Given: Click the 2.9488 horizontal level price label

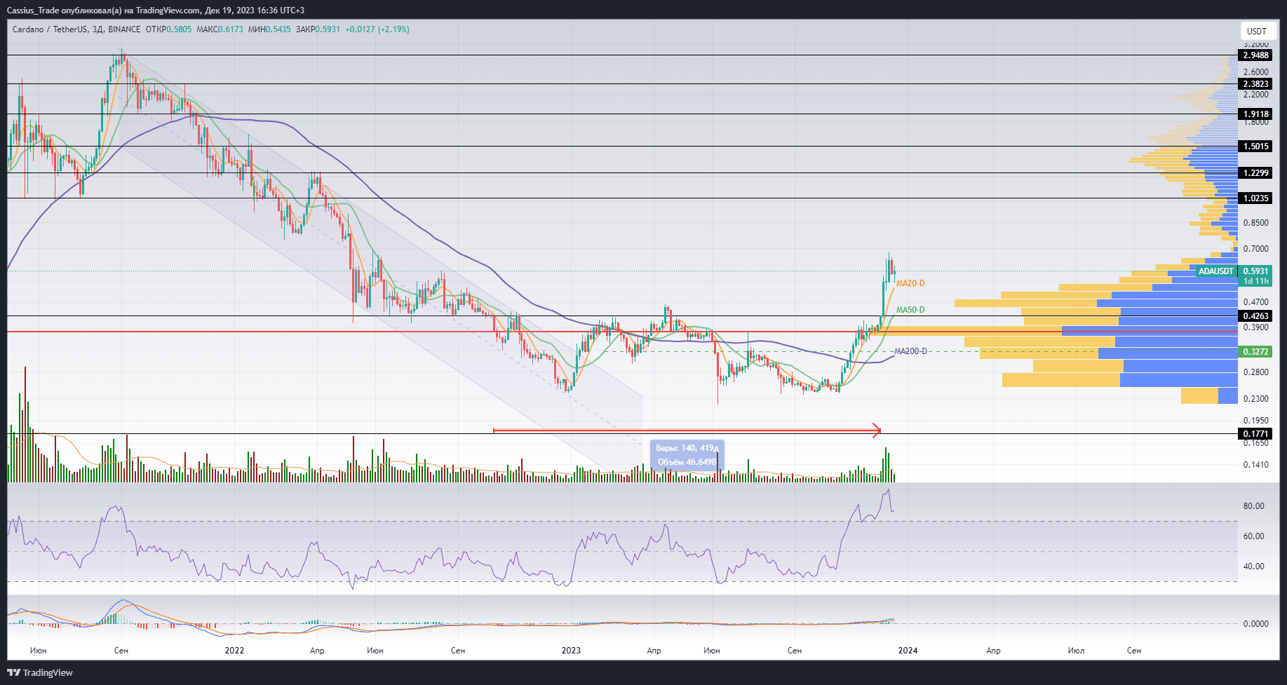Looking at the screenshot, I should point(1255,55).
